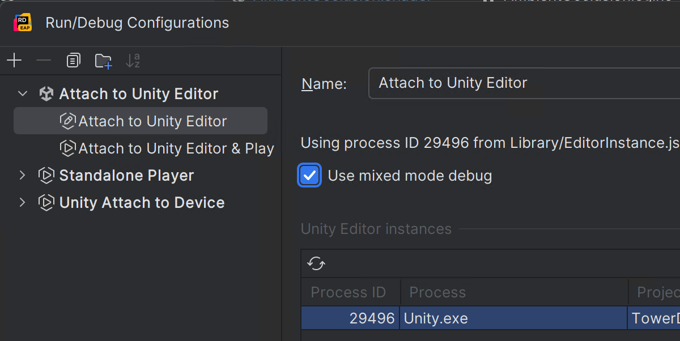
Task: Select the Unity Attach to Device node
Action: (x=142, y=203)
